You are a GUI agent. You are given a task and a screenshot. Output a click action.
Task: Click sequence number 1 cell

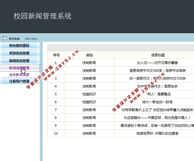click(56, 63)
